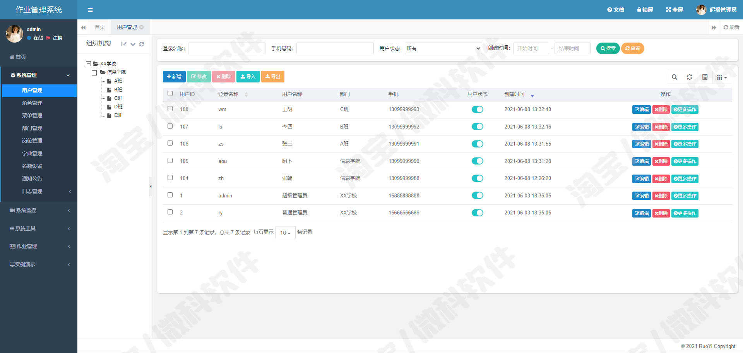Refresh the user table
The width and height of the screenshot is (743, 353).
coord(690,77)
